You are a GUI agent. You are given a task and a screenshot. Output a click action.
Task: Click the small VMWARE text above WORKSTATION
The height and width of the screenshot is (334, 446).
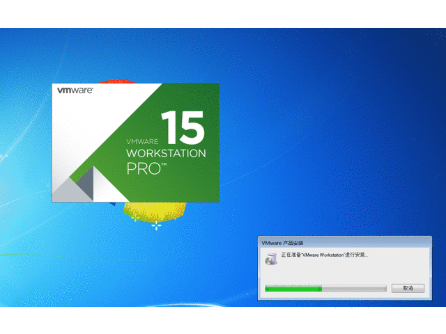pos(141,141)
